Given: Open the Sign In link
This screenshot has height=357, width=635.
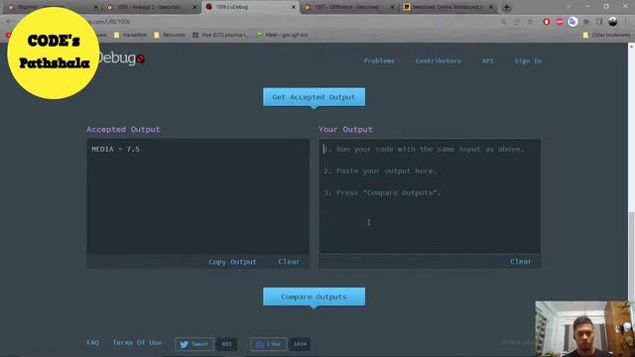Looking at the screenshot, I should click(528, 60).
